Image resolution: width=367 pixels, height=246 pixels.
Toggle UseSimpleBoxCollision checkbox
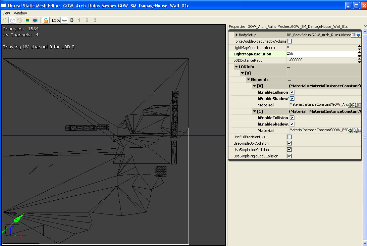tap(289, 143)
